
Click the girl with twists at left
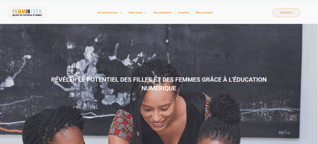point(53,125)
